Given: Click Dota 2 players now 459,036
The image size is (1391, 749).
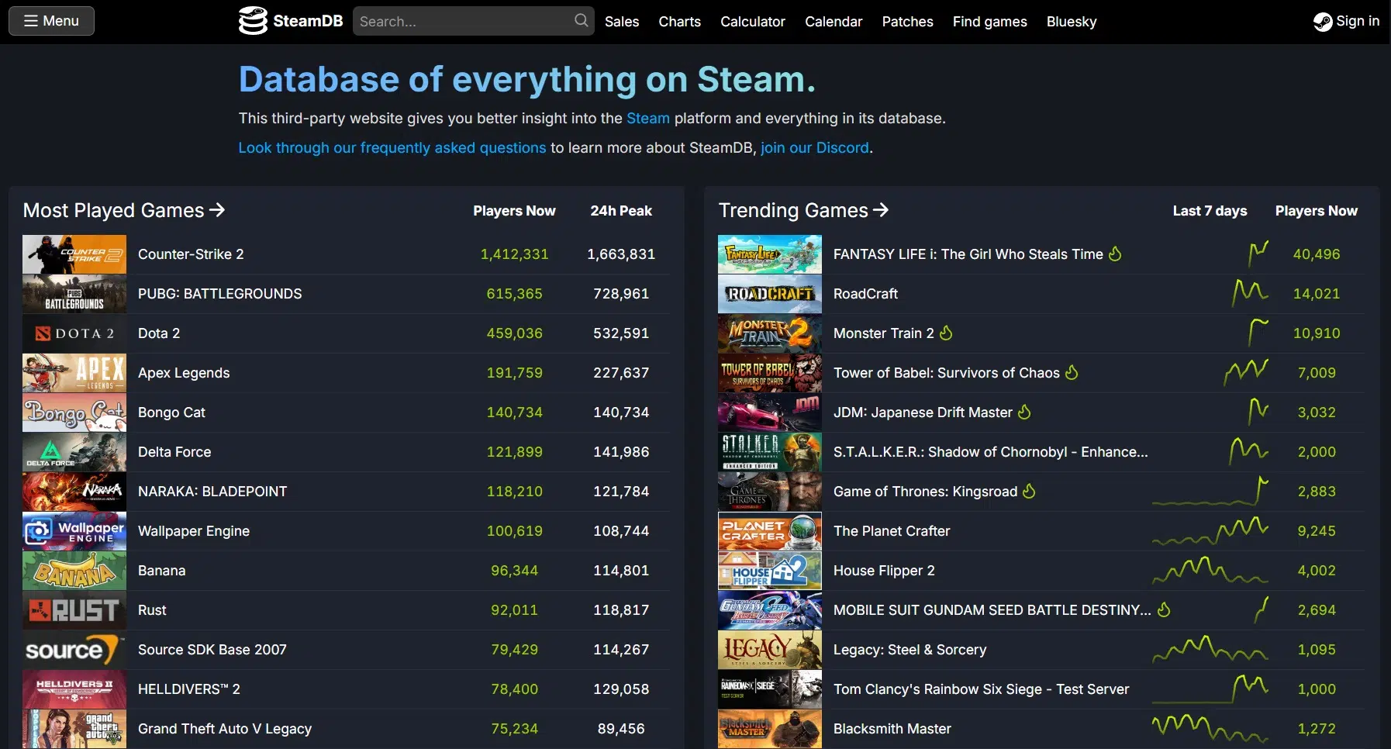Looking at the screenshot, I should point(515,333).
